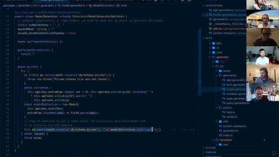Collapse the src folder chevron
Screen dimensions: 279x157
tap(213, 66)
